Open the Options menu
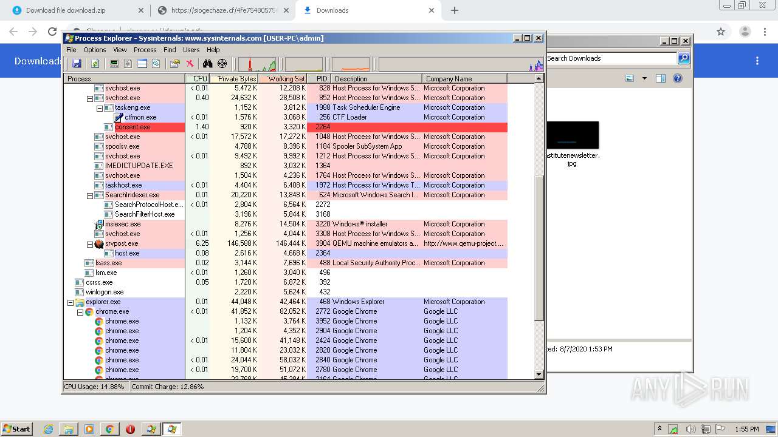This screenshot has width=778, height=437. 95,50
